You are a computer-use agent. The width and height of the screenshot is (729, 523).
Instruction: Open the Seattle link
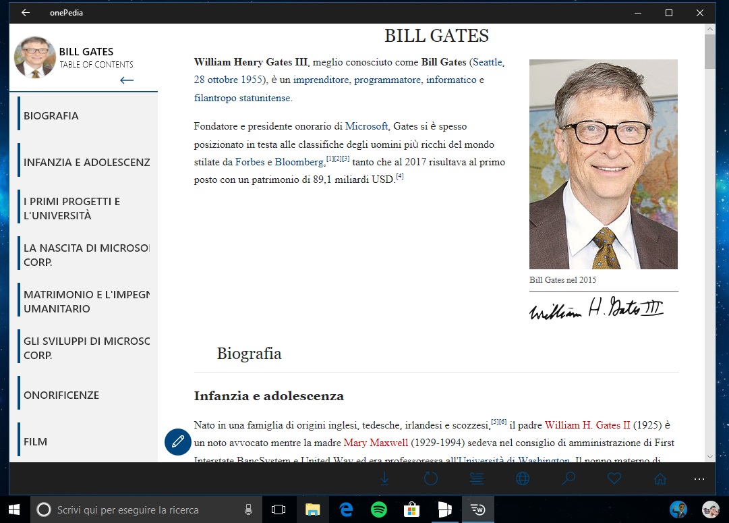tap(488, 62)
